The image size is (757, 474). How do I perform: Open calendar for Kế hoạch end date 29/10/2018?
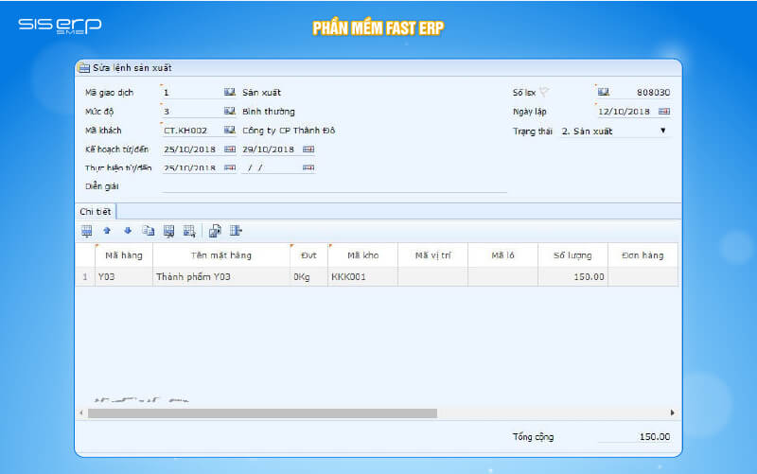click(308, 149)
